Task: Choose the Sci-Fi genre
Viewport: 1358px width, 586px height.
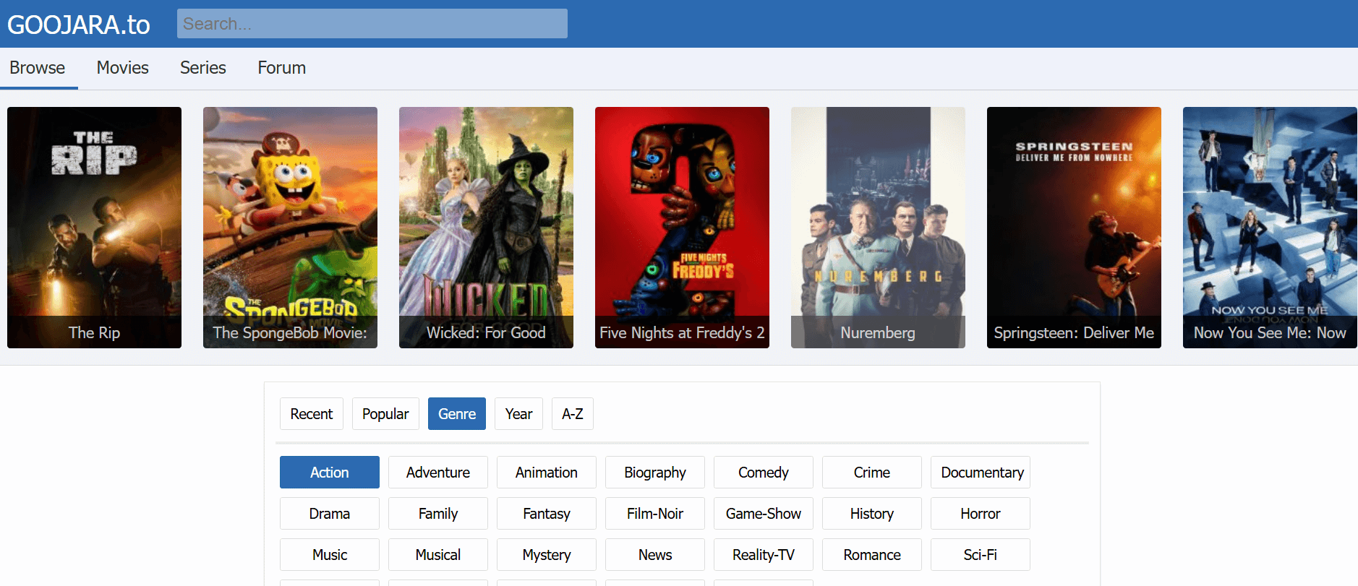Action: click(x=980, y=555)
